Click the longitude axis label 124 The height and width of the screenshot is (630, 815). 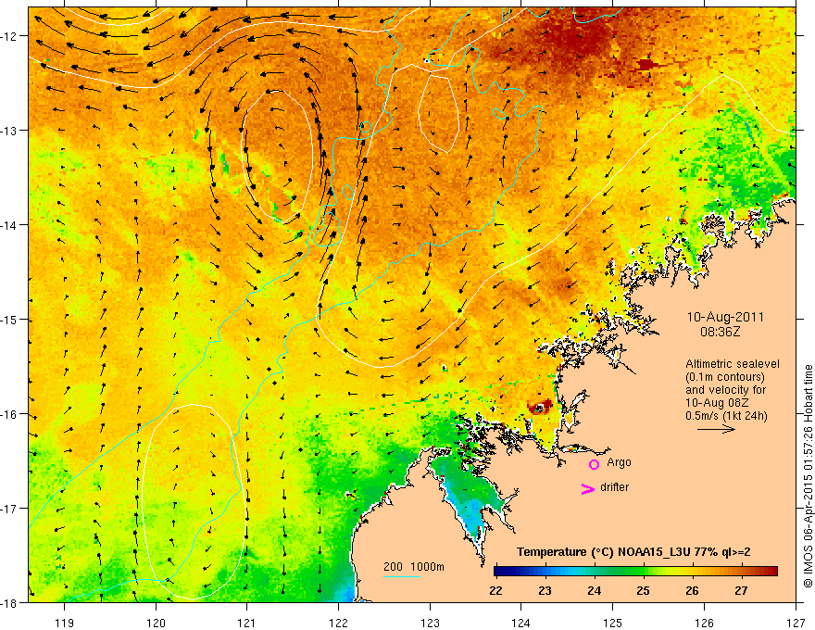521,623
